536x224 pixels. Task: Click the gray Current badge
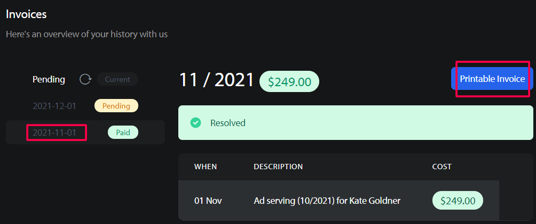tap(117, 79)
